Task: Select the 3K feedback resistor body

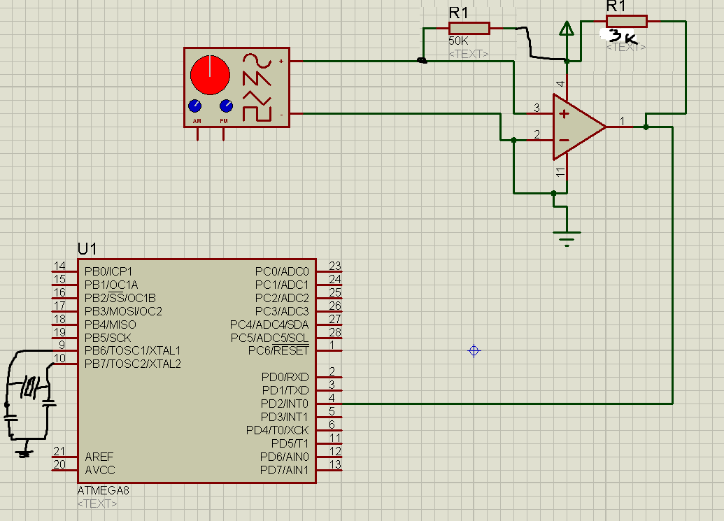Action: pyautogui.click(x=627, y=21)
